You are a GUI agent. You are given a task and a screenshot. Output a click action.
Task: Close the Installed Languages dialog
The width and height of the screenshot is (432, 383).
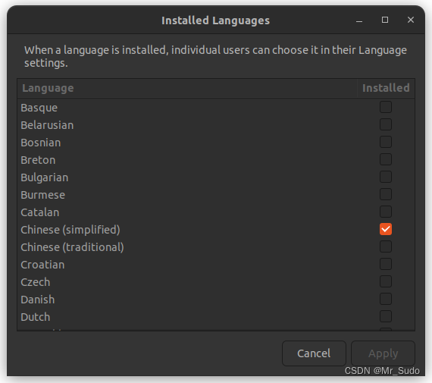(411, 20)
